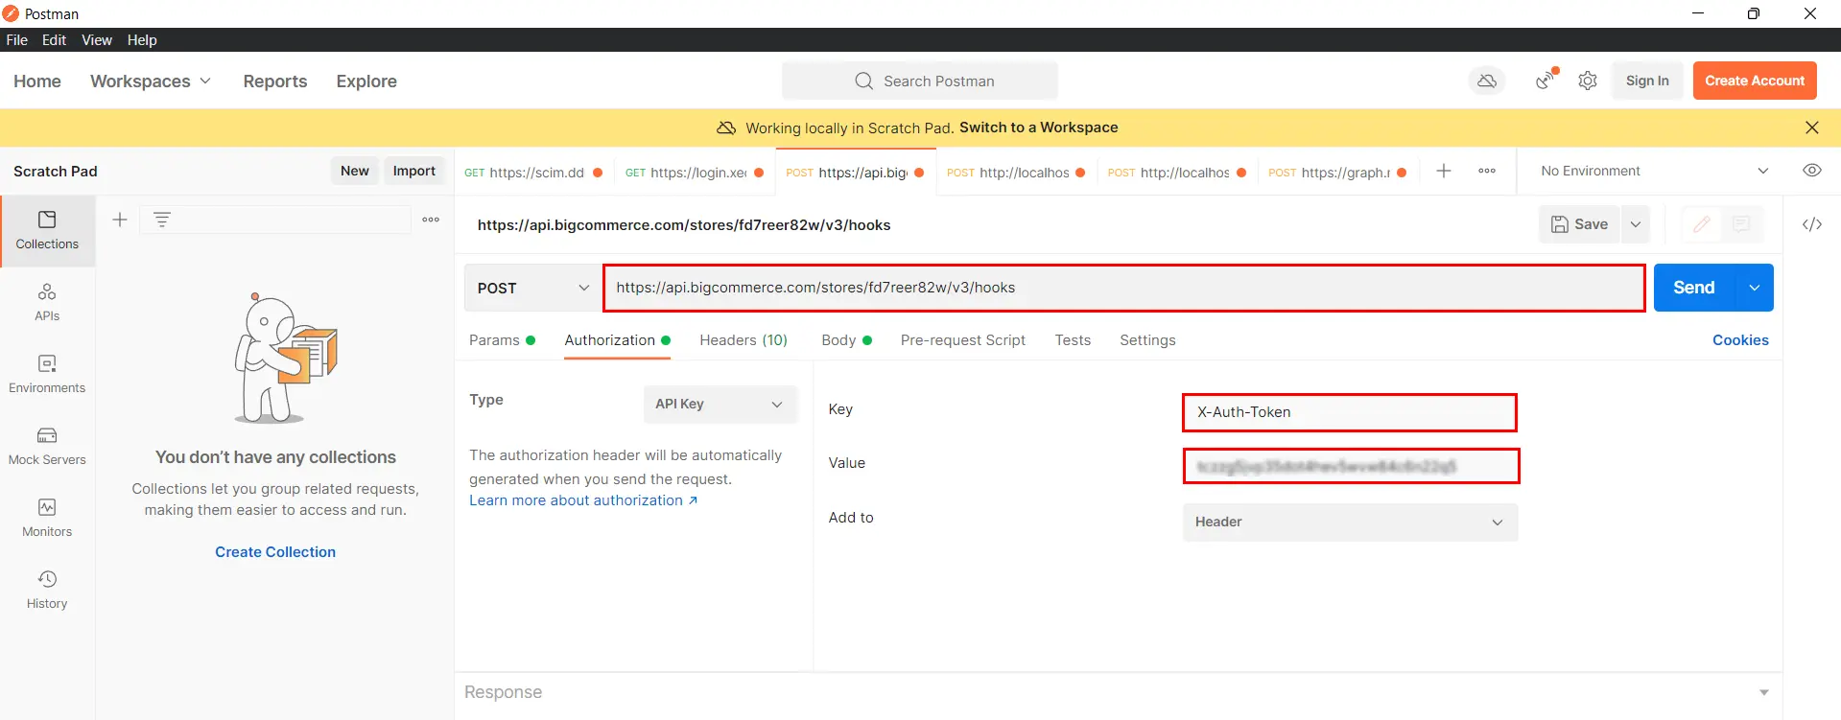Expand the Response panel arrow
This screenshot has width=1841, height=720.
click(x=1763, y=692)
